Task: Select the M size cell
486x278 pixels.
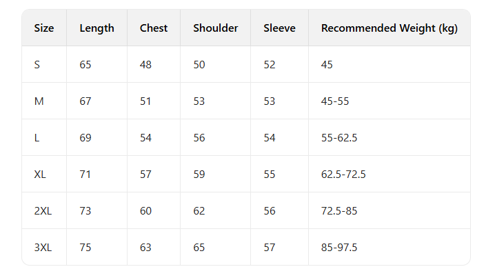Action: point(39,101)
